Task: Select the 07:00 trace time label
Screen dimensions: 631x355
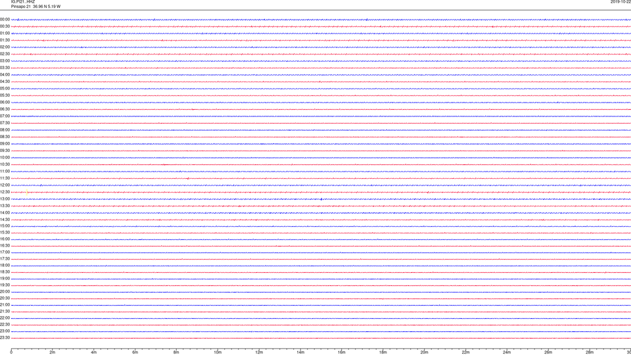Action: [x=5, y=116]
